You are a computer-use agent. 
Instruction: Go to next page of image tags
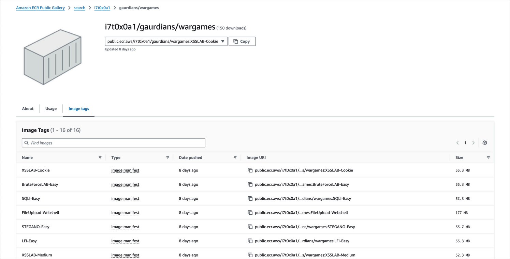point(473,143)
